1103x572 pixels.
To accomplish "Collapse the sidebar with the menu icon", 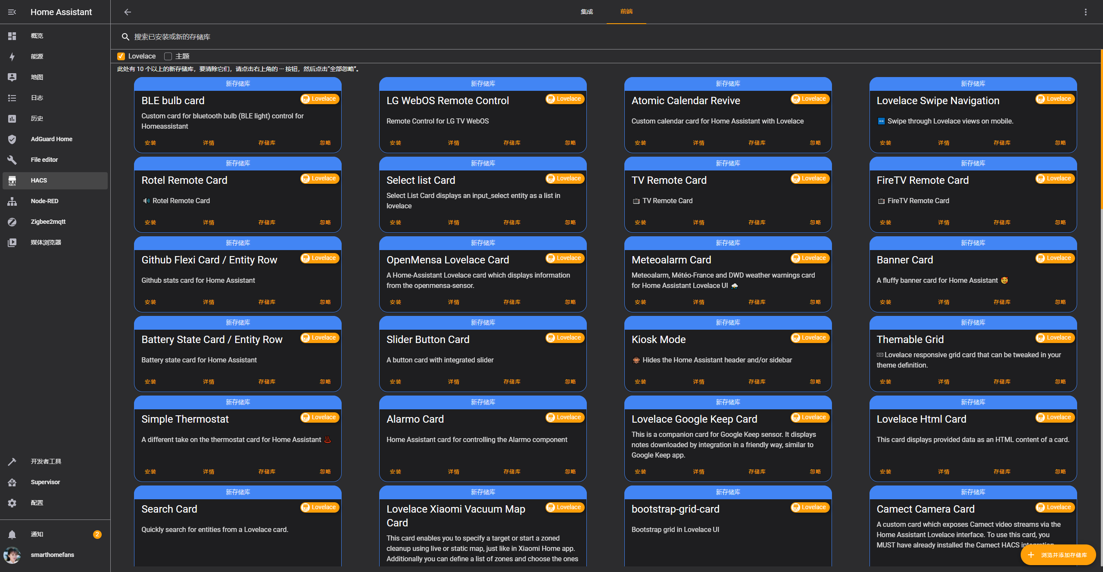I will (12, 12).
